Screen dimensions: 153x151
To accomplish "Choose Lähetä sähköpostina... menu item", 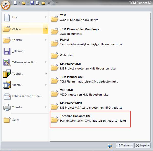I will coord(25,96).
